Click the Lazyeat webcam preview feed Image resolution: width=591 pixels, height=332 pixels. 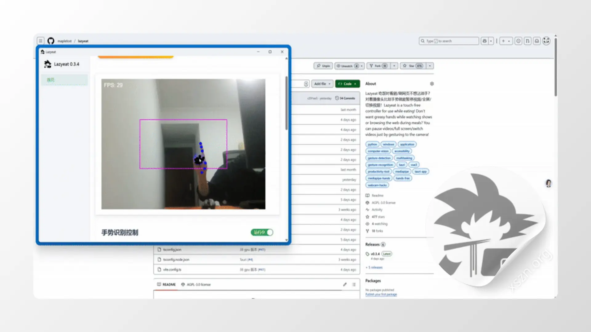tap(183, 144)
